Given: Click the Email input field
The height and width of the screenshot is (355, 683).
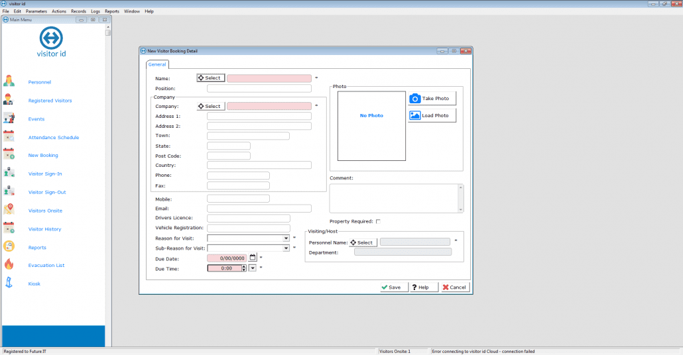Looking at the screenshot, I should [x=259, y=209].
